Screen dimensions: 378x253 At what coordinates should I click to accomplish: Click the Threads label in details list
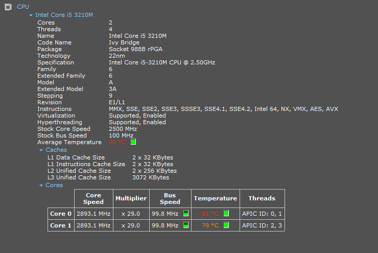[49, 30]
